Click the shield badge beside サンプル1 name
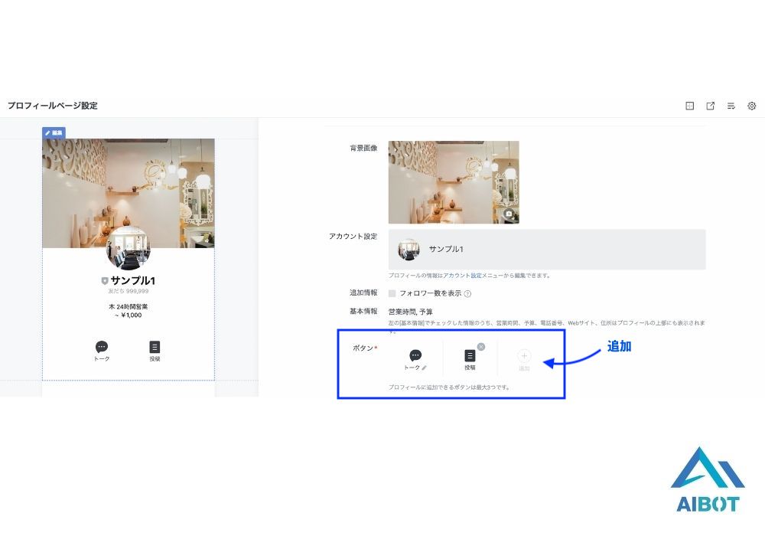 pyautogui.click(x=105, y=281)
